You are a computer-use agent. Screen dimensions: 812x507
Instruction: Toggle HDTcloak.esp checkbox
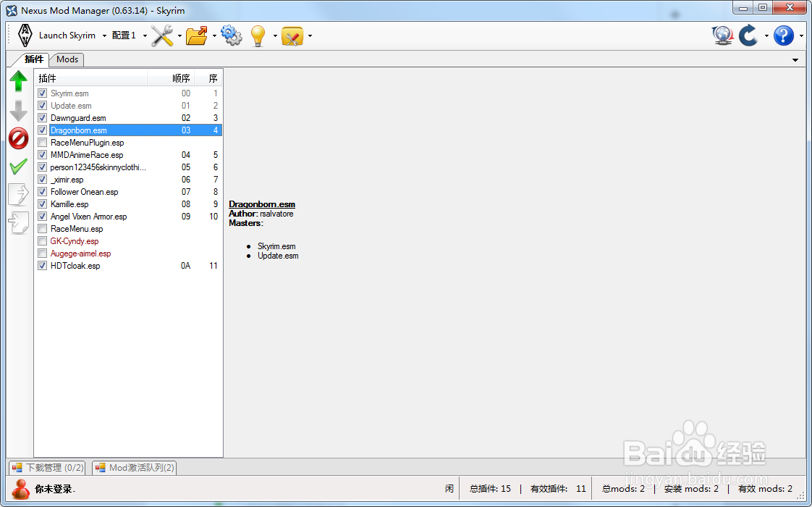click(x=43, y=266)
